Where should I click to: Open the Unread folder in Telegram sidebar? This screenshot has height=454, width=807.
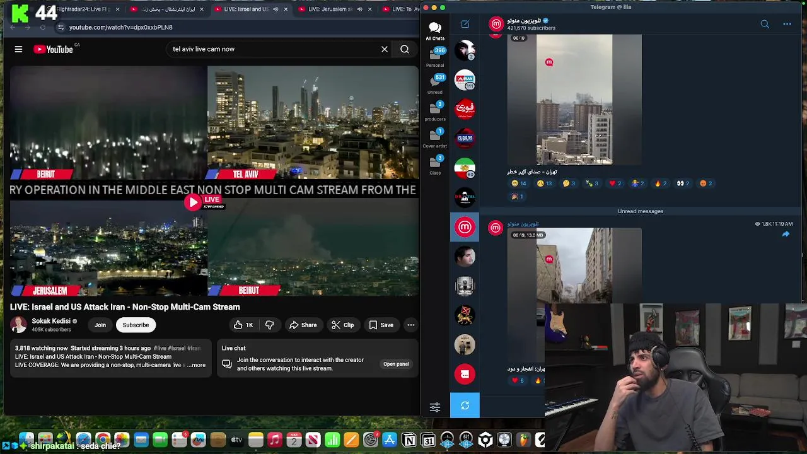(x=435, y=84)
